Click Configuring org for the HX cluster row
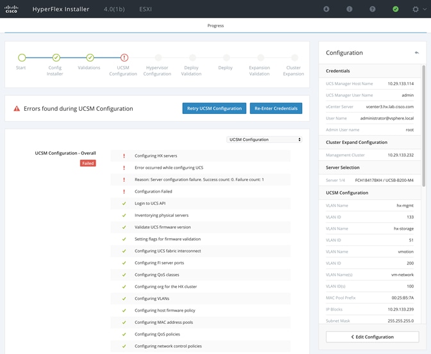 (200, 287)
